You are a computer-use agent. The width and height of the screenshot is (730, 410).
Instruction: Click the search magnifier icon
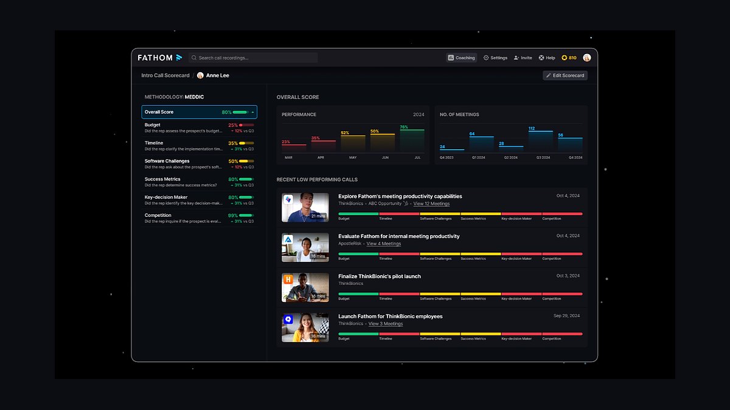tap(194, 58)
